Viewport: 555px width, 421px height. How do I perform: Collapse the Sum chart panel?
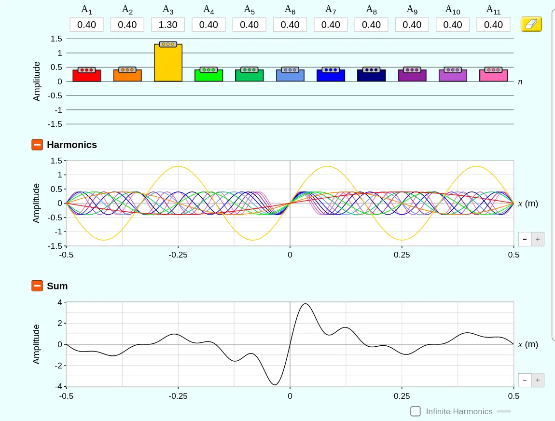37,286
